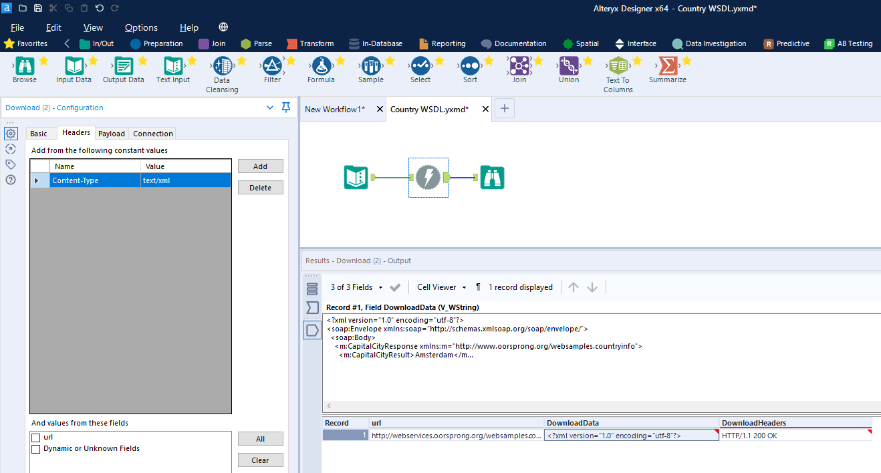Select the Formula tool
The image size is (881, 473).
[x=320, y=67]
